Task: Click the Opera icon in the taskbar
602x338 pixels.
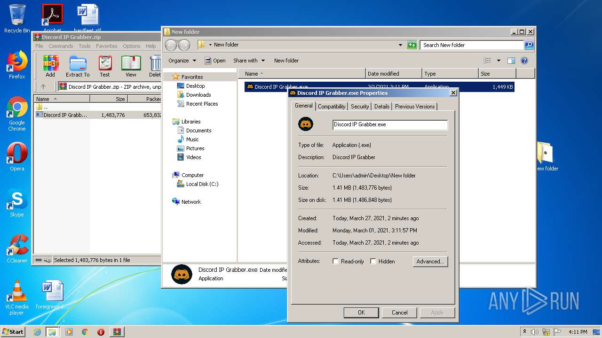Action: (101, 332)
